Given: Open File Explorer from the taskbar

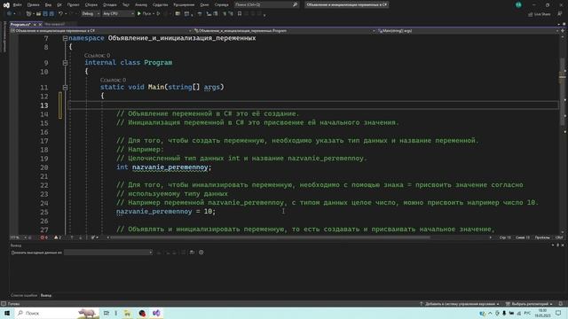Looking at the screenshot, I should click(x=127, y=313).
